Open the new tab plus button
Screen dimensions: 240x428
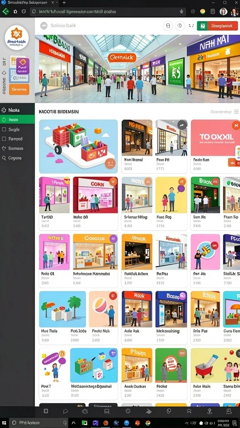coord(64,3)
